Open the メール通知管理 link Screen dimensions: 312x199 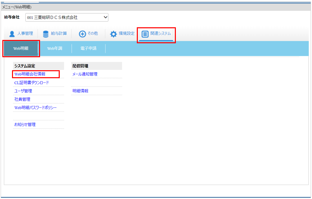coord(85,74)
